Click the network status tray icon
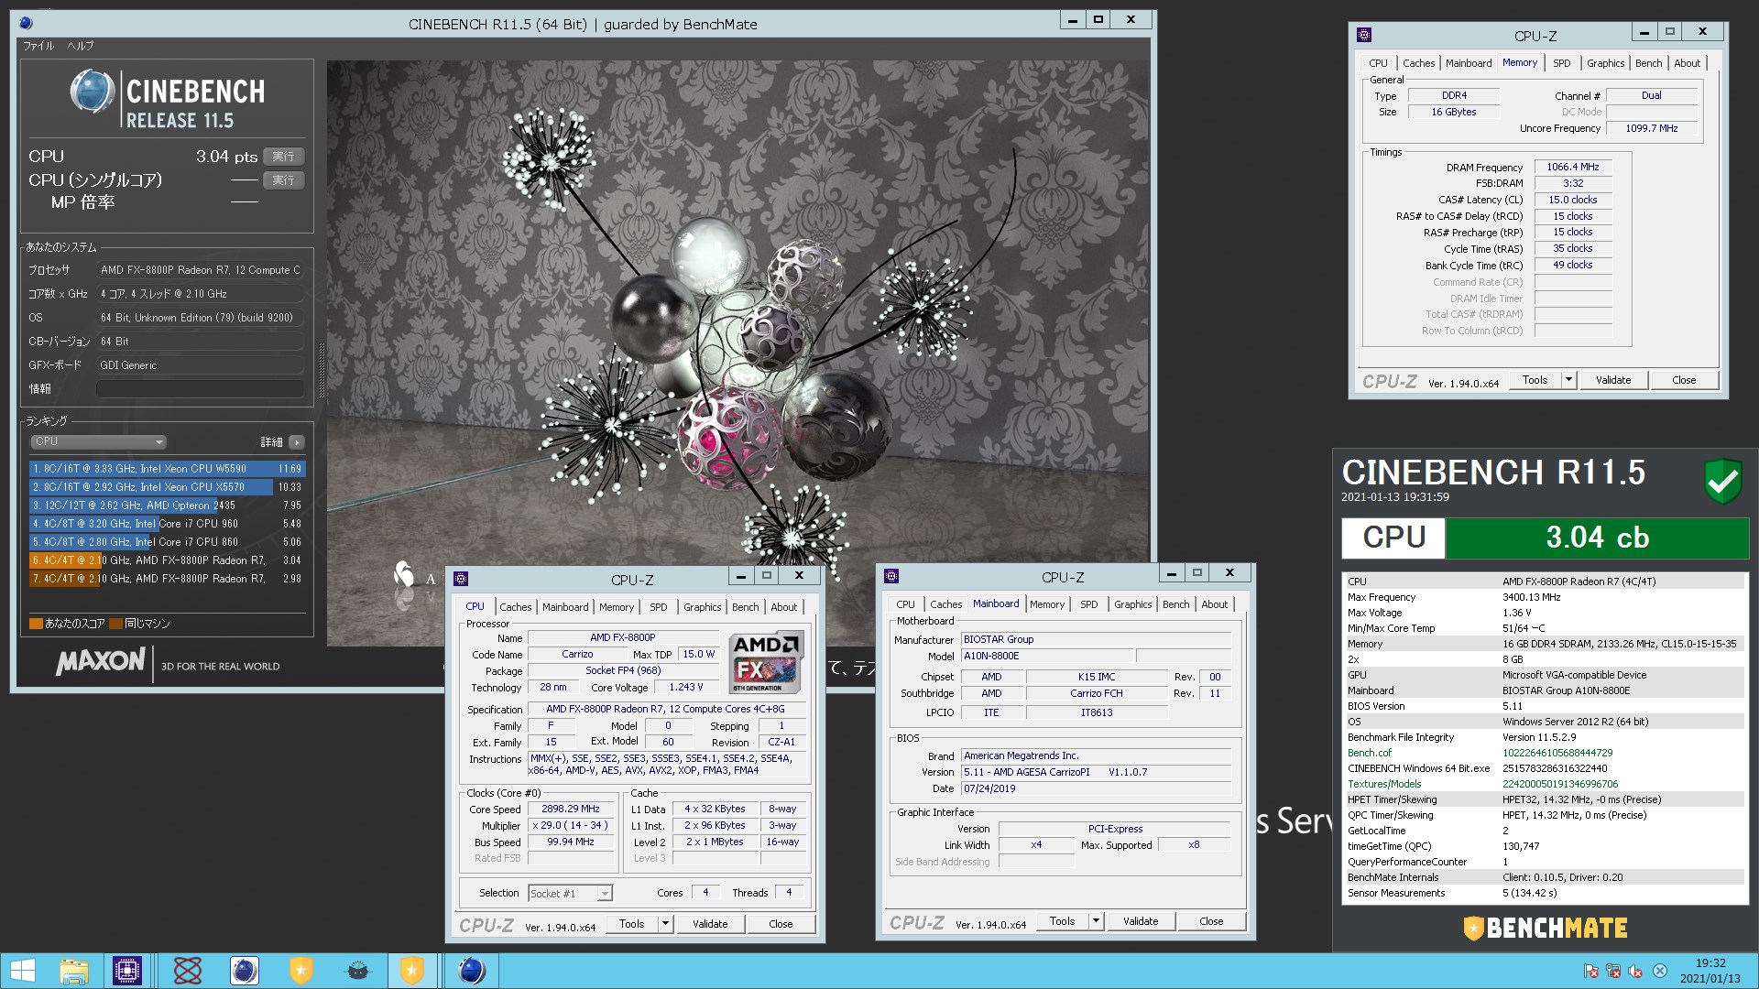This screenshot has width=1759, height=989. pos(1613,972)
